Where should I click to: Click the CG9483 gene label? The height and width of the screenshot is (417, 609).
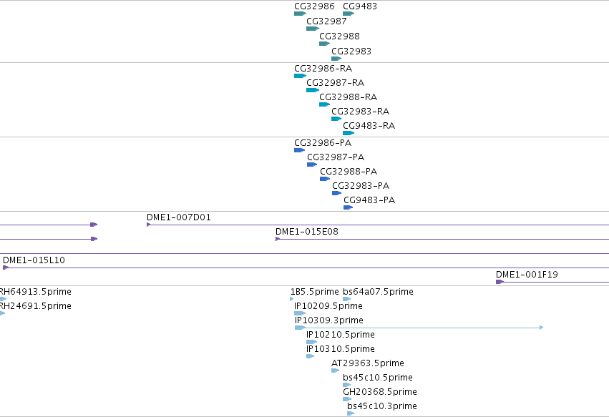coord(360,6)
